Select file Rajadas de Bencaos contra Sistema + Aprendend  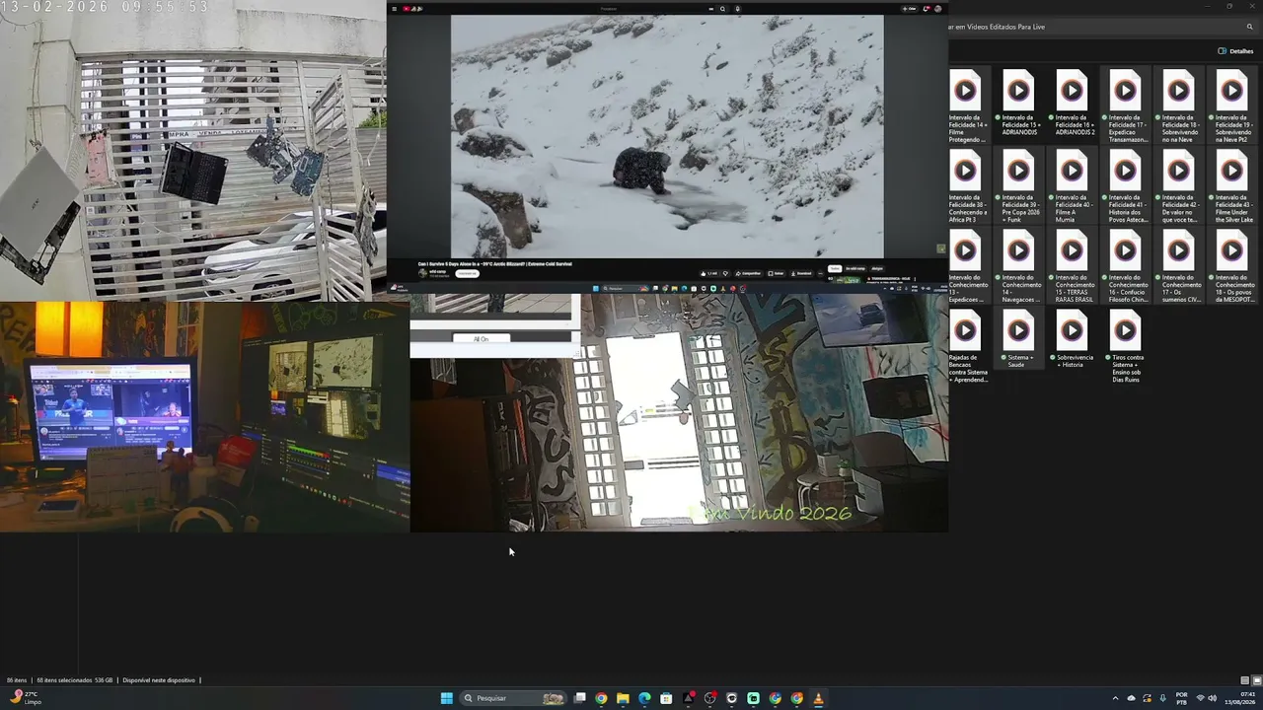point(969,346)
